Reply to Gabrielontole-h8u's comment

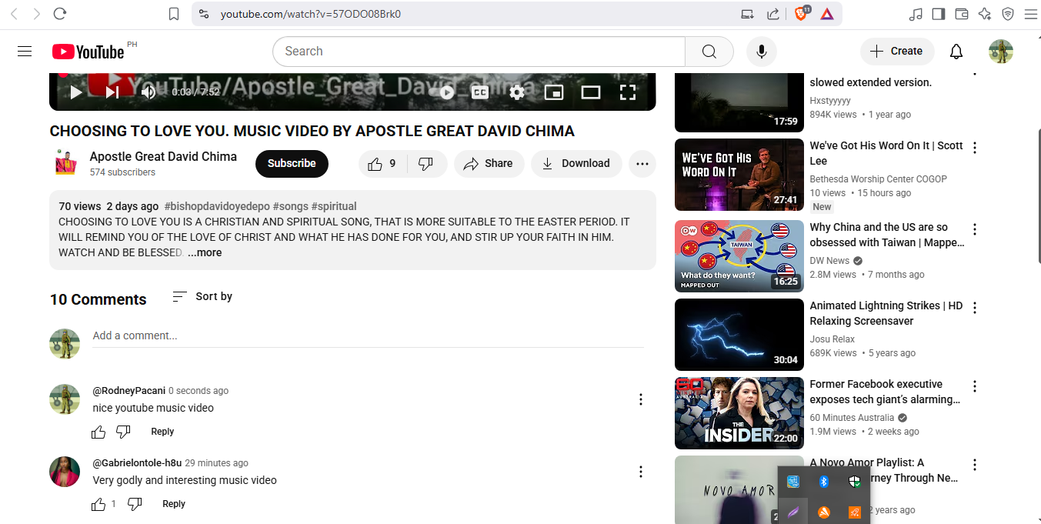174,504
